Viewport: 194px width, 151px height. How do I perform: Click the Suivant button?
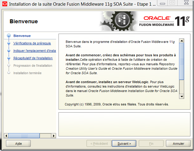tap(124, 144)
